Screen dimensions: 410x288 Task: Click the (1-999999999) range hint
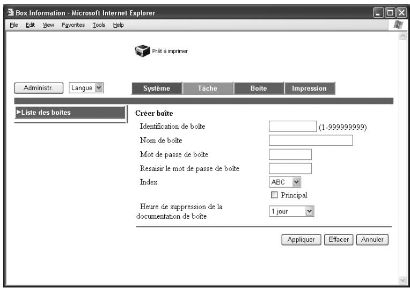tap(343, 127)
